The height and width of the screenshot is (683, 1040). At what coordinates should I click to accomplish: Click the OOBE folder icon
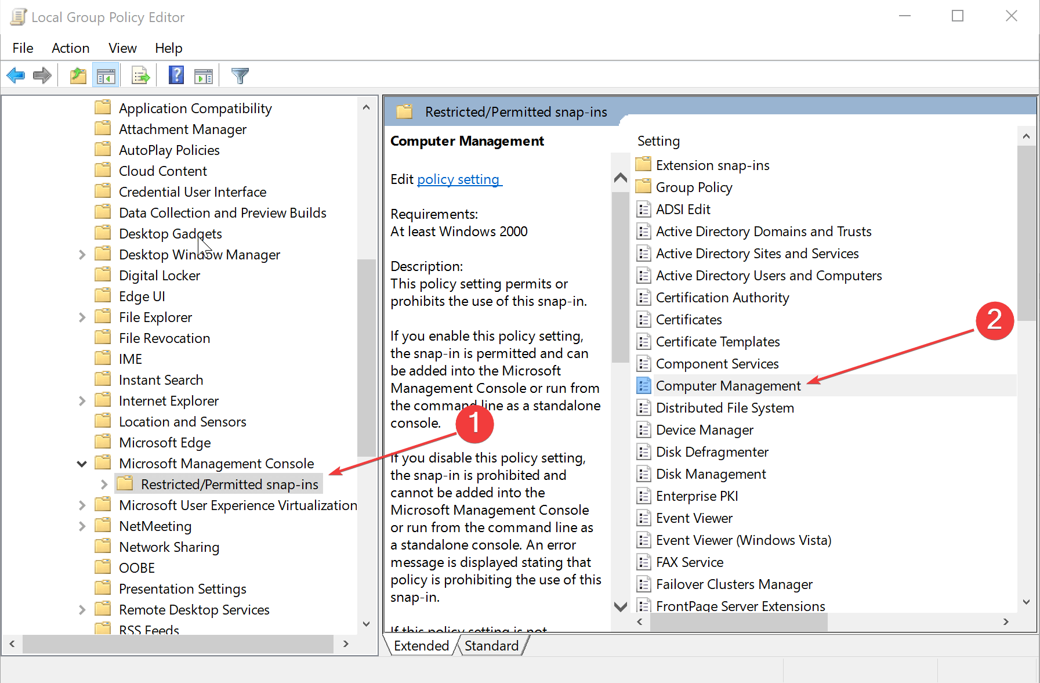click(x=103, y=568)
